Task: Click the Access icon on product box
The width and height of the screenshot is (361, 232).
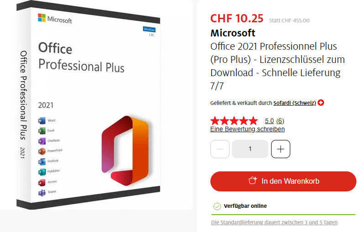Action: [x=42, y=182]
